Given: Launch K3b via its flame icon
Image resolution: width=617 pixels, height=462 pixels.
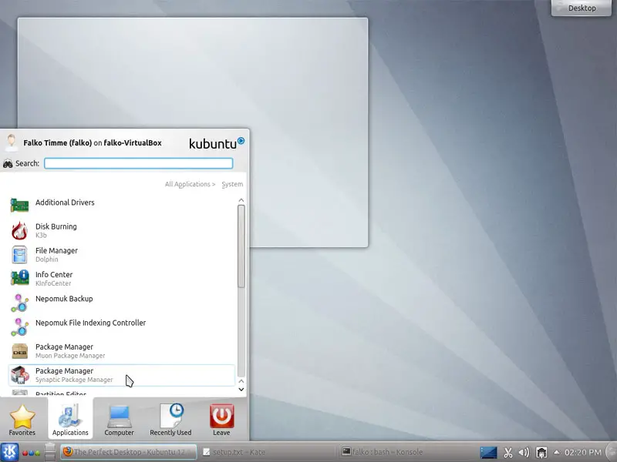Looking at the screenshot, I should coord(19,230).
